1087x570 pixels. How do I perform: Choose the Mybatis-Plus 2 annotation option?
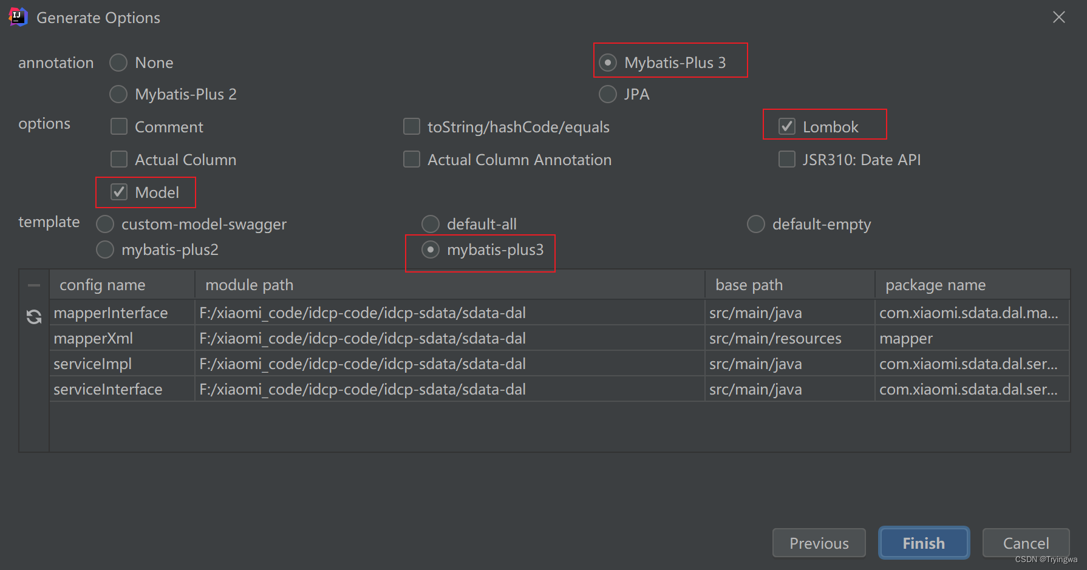(x=118, y=94)
